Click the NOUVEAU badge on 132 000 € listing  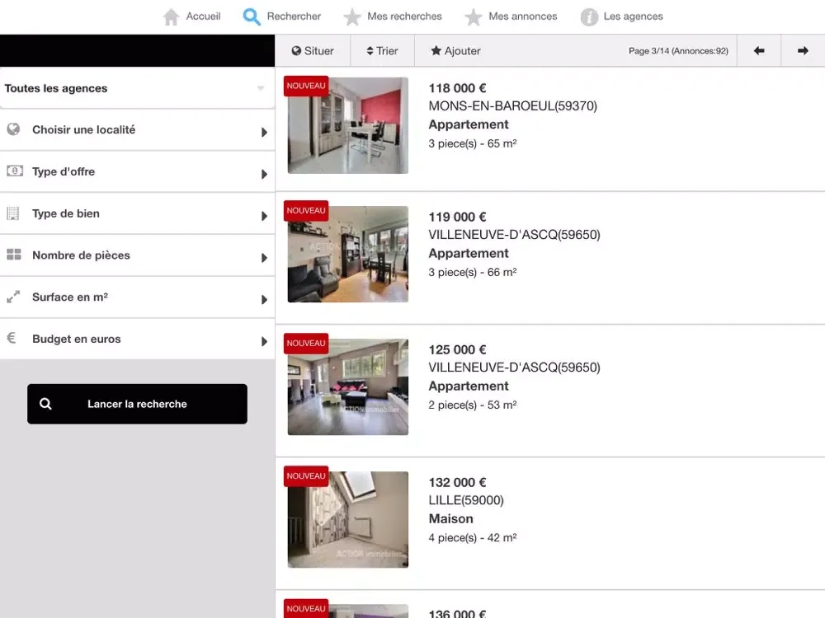point(306,476)
